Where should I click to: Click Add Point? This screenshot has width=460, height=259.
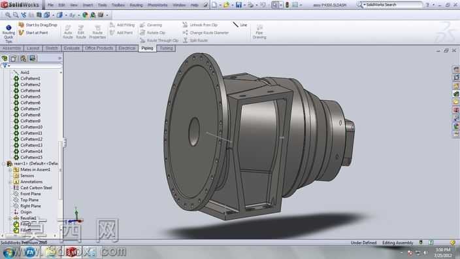(x=121, y=33)
